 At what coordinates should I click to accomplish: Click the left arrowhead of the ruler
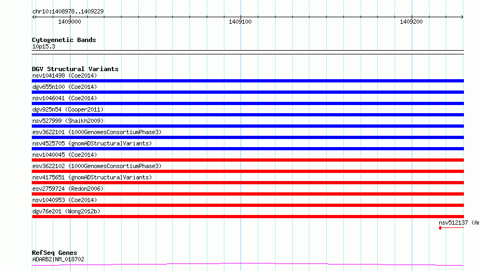34,17
